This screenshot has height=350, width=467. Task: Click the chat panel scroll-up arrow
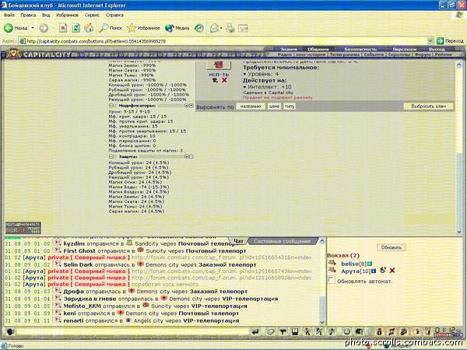coord(322,241)
